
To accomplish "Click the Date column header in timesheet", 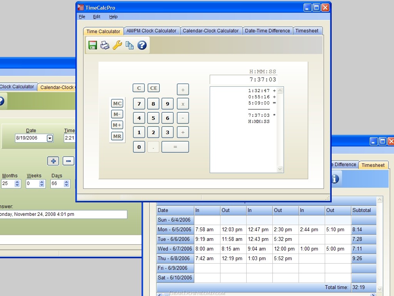I will [175, 210].
